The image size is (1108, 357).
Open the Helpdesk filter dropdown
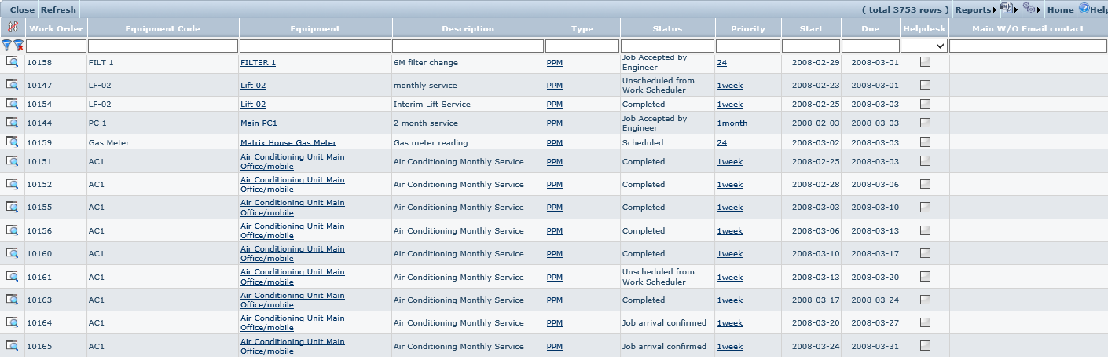(924, 46)
